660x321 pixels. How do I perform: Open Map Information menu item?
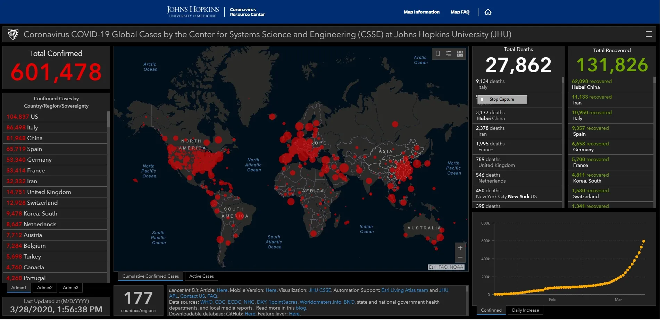pyautogui.click(x=421, y=12)
